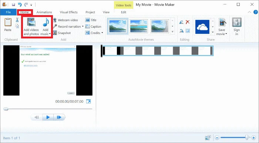Screen dimensions: 259x143
Task: Open the Add music dropdown arrow
Action: coord(50,34)
